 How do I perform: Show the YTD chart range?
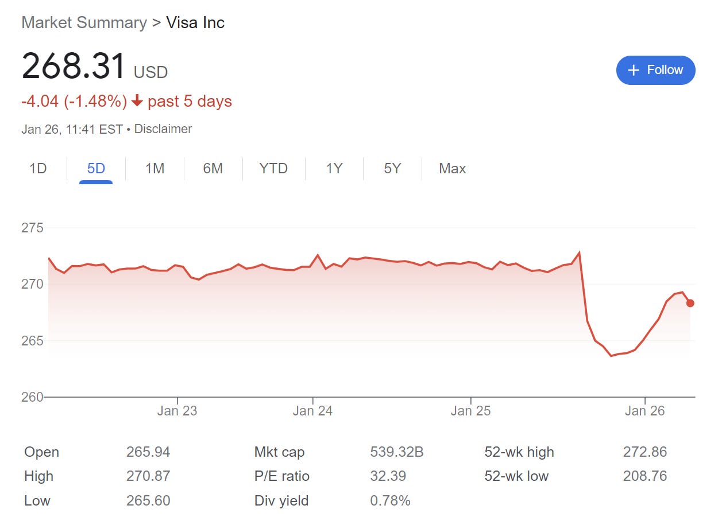273,169
